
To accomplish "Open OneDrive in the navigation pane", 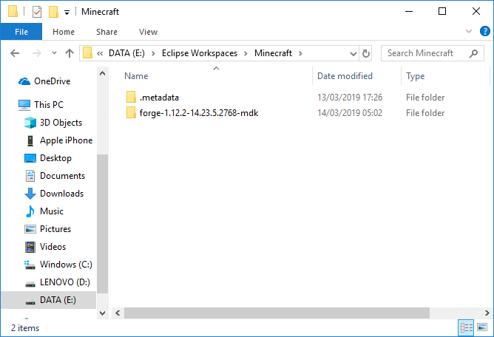I will [x=44, y=81].
